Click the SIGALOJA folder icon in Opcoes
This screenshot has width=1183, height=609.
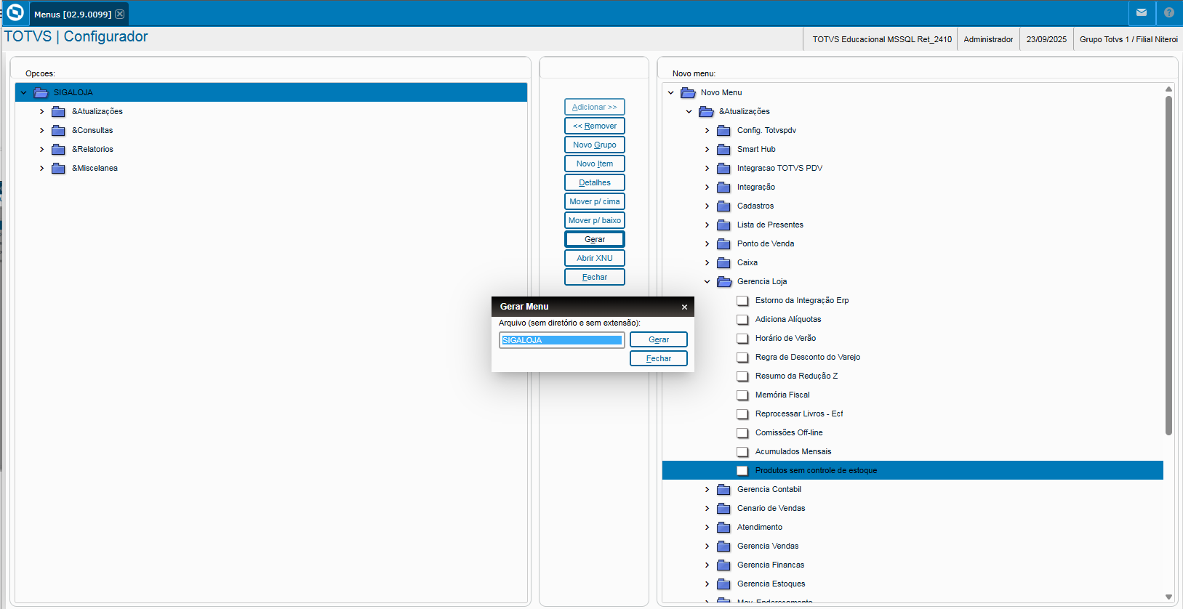(x=41, y=92)
